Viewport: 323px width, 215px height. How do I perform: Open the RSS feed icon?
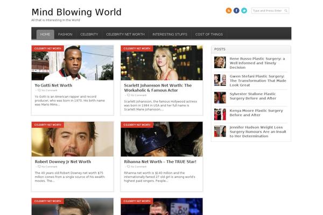229,11
